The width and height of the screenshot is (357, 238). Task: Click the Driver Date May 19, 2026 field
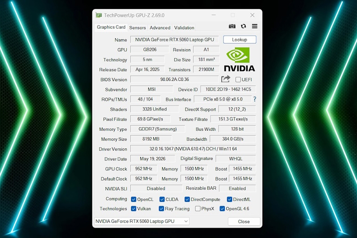tap(153, 159)
